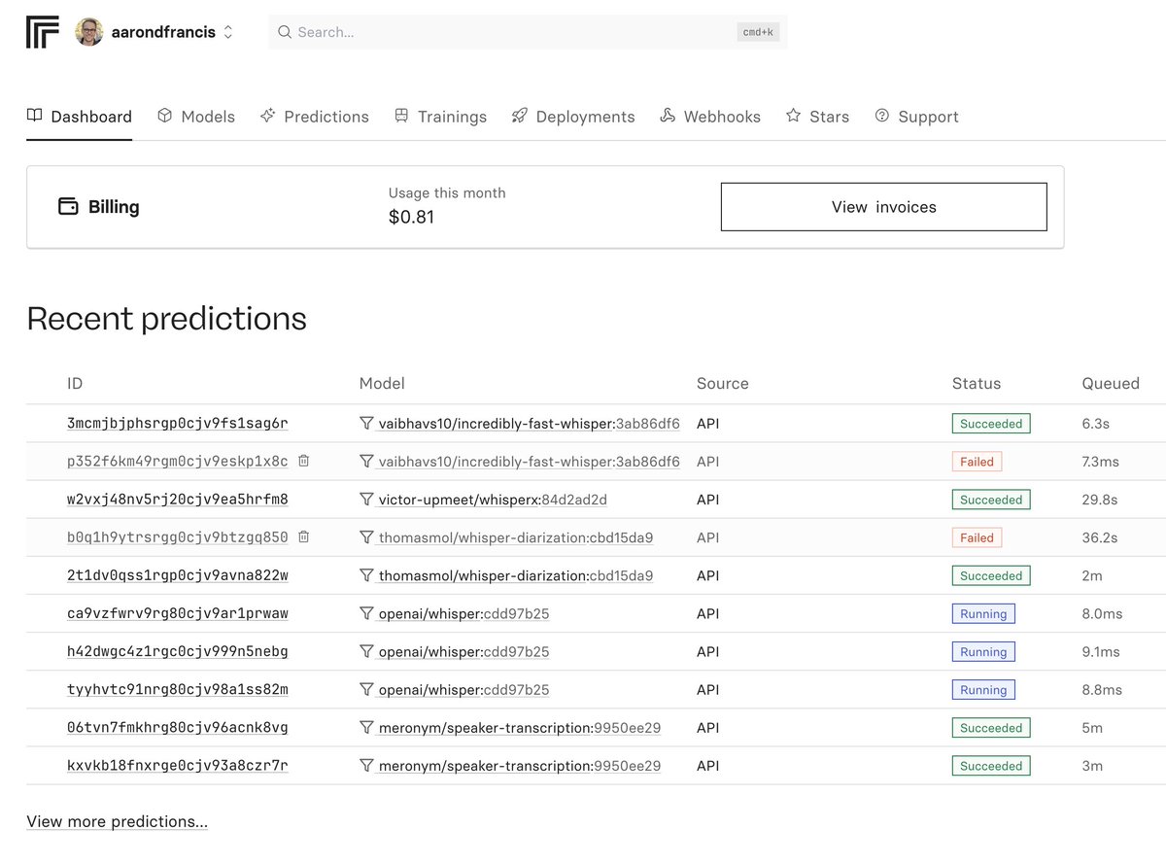
Task: Switch to the Models tab
Action: pos(195,117)
